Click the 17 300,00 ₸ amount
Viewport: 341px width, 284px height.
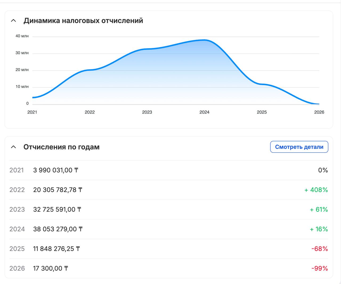[x=51, y=269]
